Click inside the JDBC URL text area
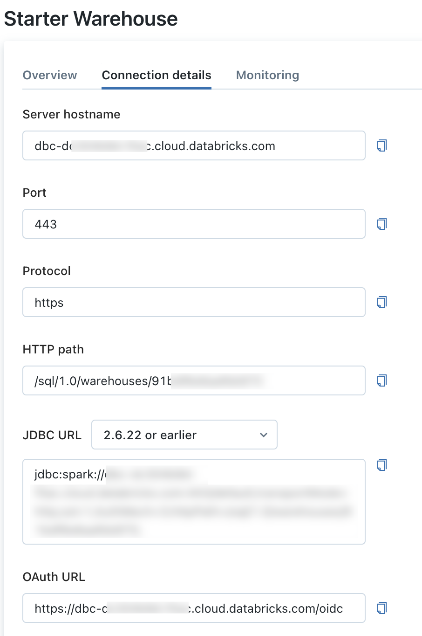The height and width of the screenshot is (636, 422). (194, 502)
